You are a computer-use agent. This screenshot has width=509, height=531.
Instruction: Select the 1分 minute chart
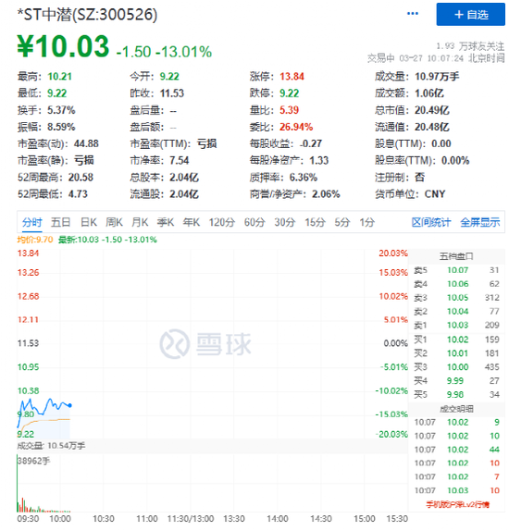[x=367, y=223]
